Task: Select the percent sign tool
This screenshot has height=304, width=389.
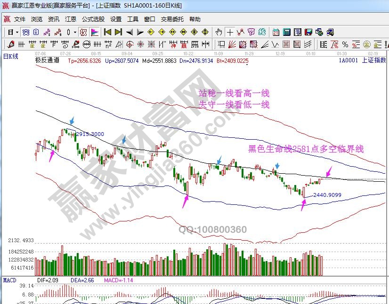Action: 345,44
